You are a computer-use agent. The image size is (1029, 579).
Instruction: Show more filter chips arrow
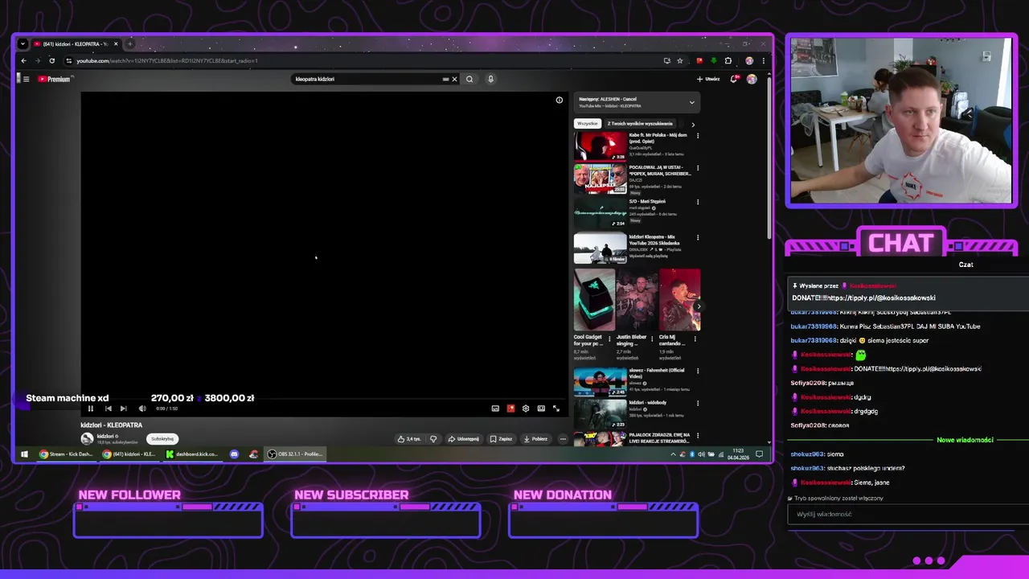693,125
